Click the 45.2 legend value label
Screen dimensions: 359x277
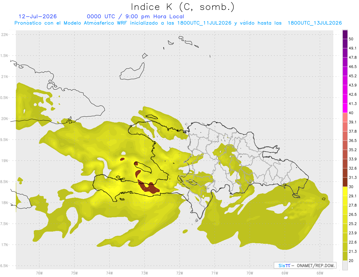pos(353,76)
